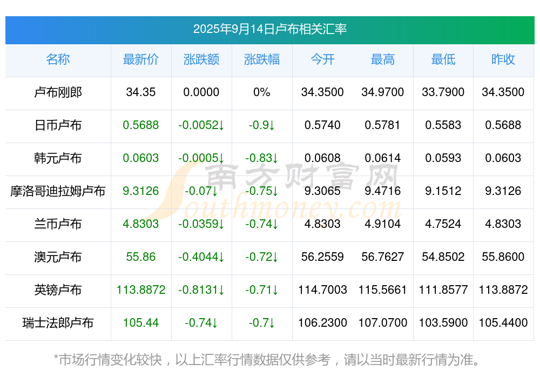Viewport: 540px width, 377px height.
Task: Click the high value 4.9104
Action: click(x=383, y=224)
